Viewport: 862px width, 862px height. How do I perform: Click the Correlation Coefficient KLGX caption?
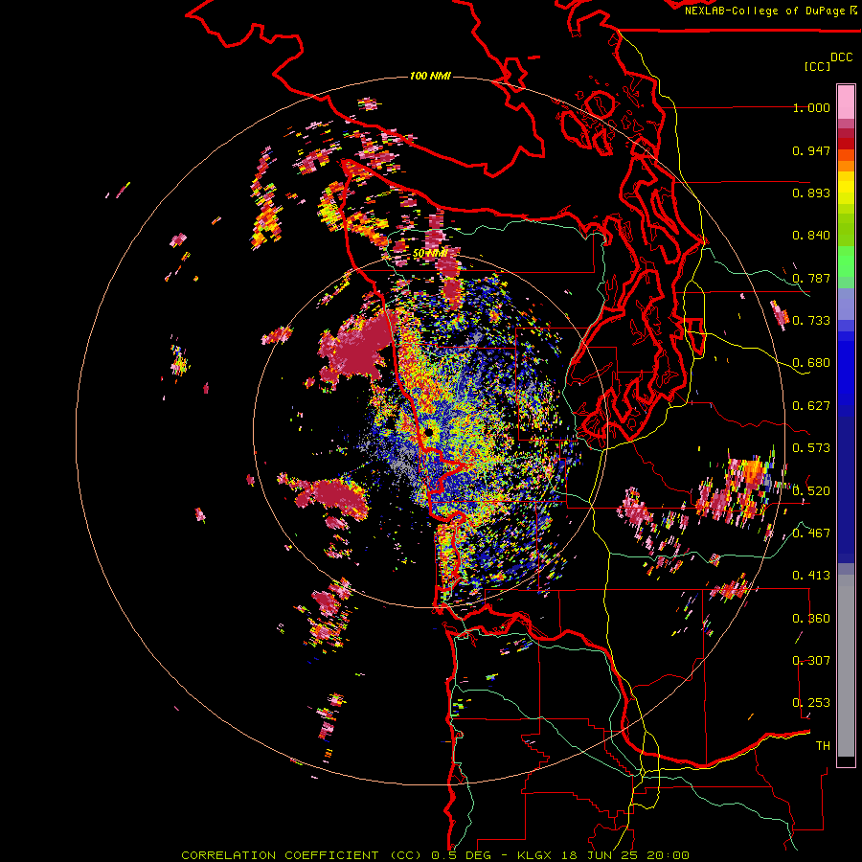pos(435,855)
